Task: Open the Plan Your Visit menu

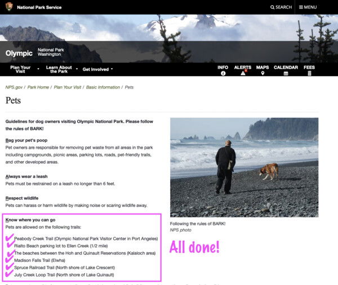Action: click(x=20, y=69)
